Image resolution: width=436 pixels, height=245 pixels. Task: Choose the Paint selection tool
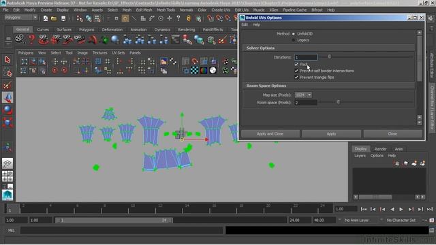(x=7, y=85)
